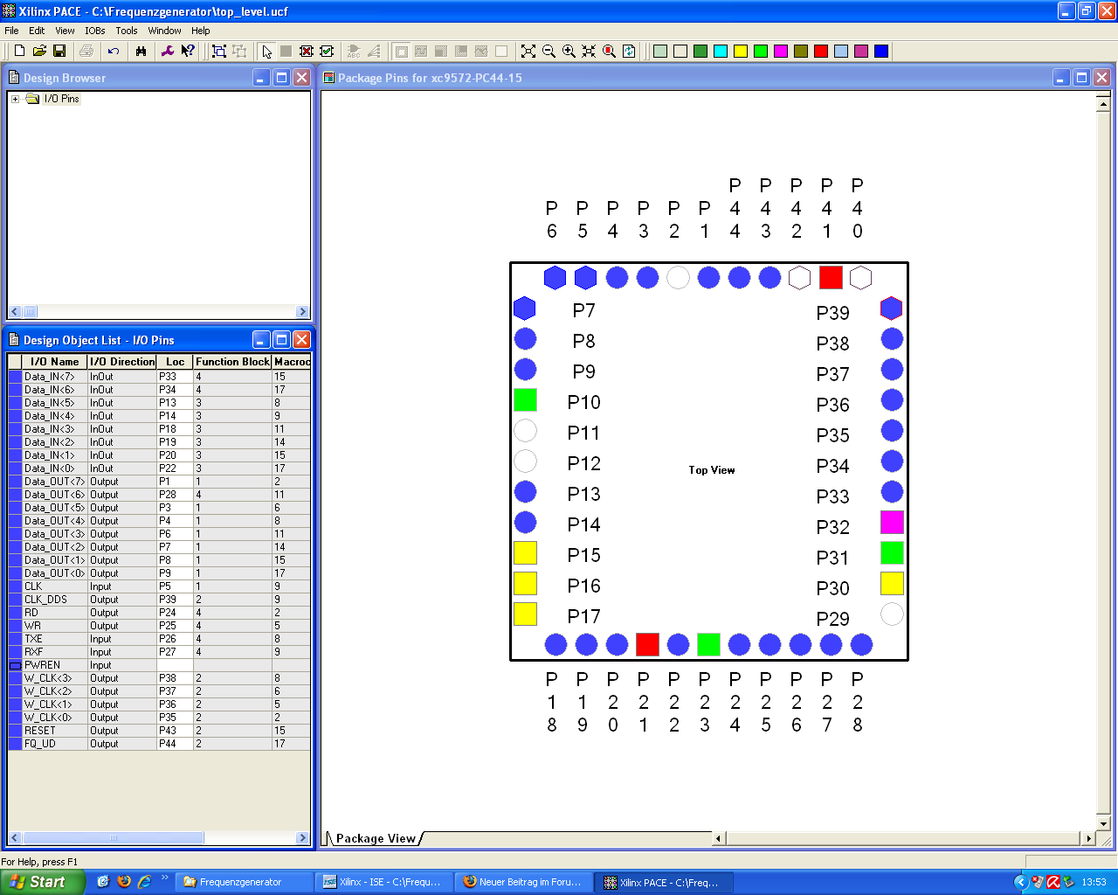Select the W_CLK<3> row
The height and width of the screenshot is (895, 1118).
[x=159, y=678]
